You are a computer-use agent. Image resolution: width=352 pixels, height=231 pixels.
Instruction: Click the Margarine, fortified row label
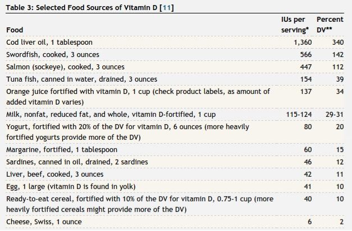pyautogui.click(x=64, y=150)
